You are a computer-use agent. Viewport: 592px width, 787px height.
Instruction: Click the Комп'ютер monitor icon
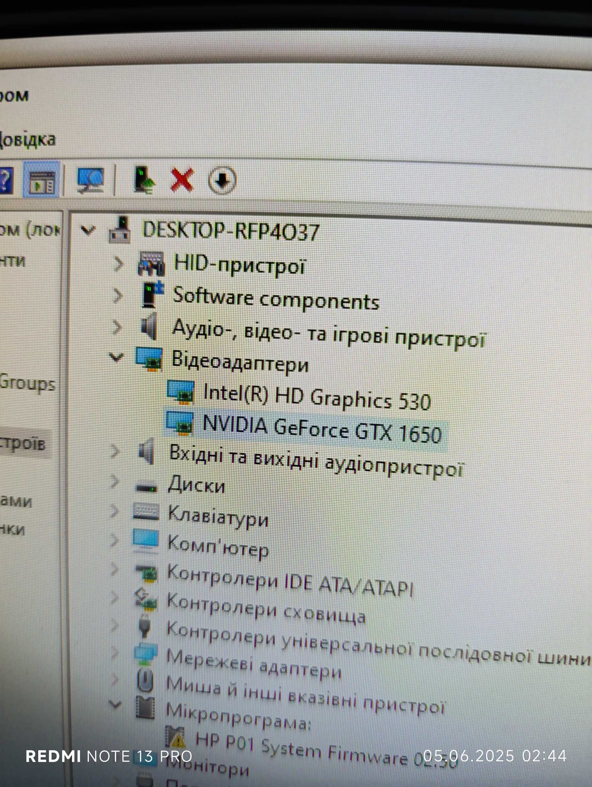(x=145, y=541)
